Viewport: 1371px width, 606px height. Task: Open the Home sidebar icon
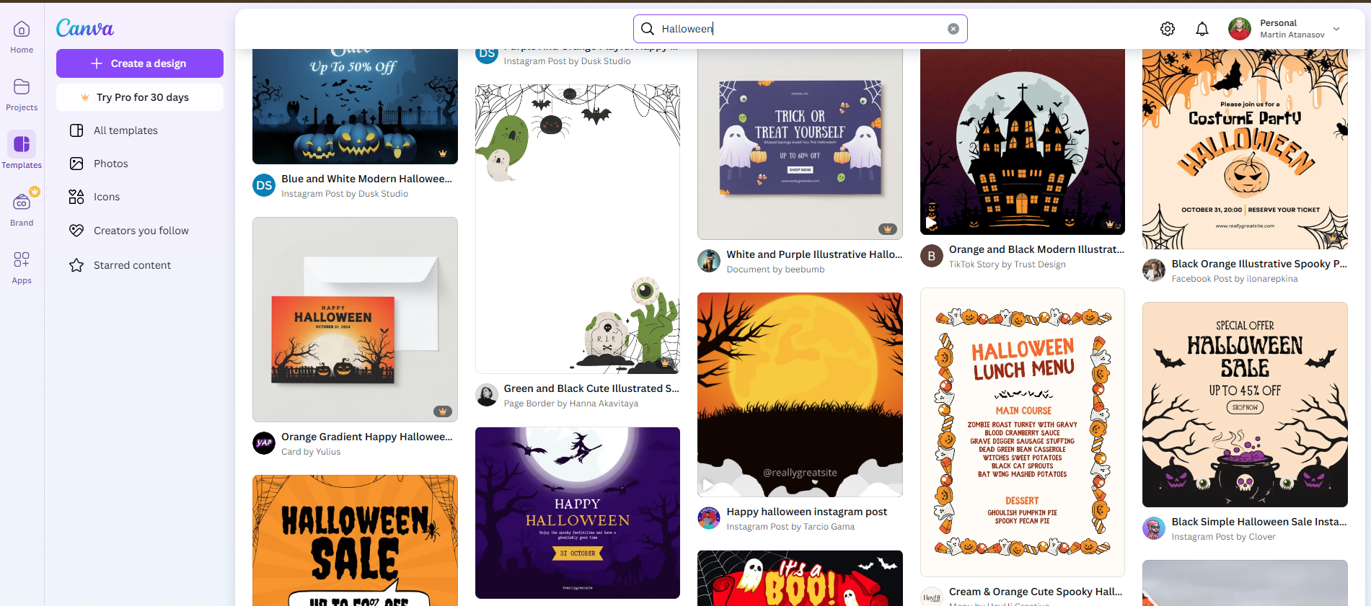22,30
